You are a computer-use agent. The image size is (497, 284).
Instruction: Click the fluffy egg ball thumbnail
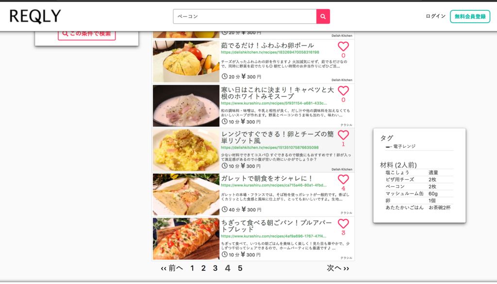186,62
